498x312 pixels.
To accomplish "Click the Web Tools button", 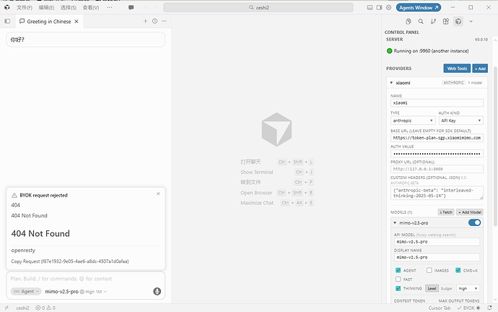I will click(x=457, y=69).
